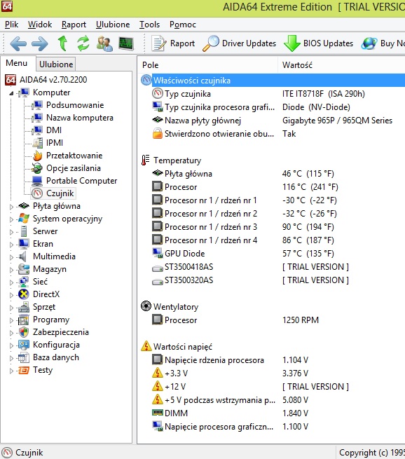The width and height of the screenshot is (405, 459).
Task: Switch to the Ulubione sidebar tab
Action: 56,64
